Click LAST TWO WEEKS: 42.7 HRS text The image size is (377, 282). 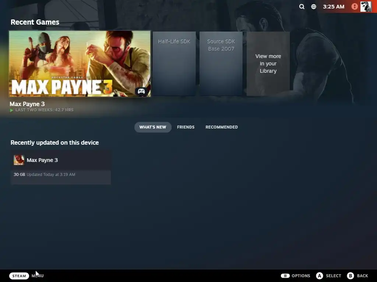[x=44, y=110]
